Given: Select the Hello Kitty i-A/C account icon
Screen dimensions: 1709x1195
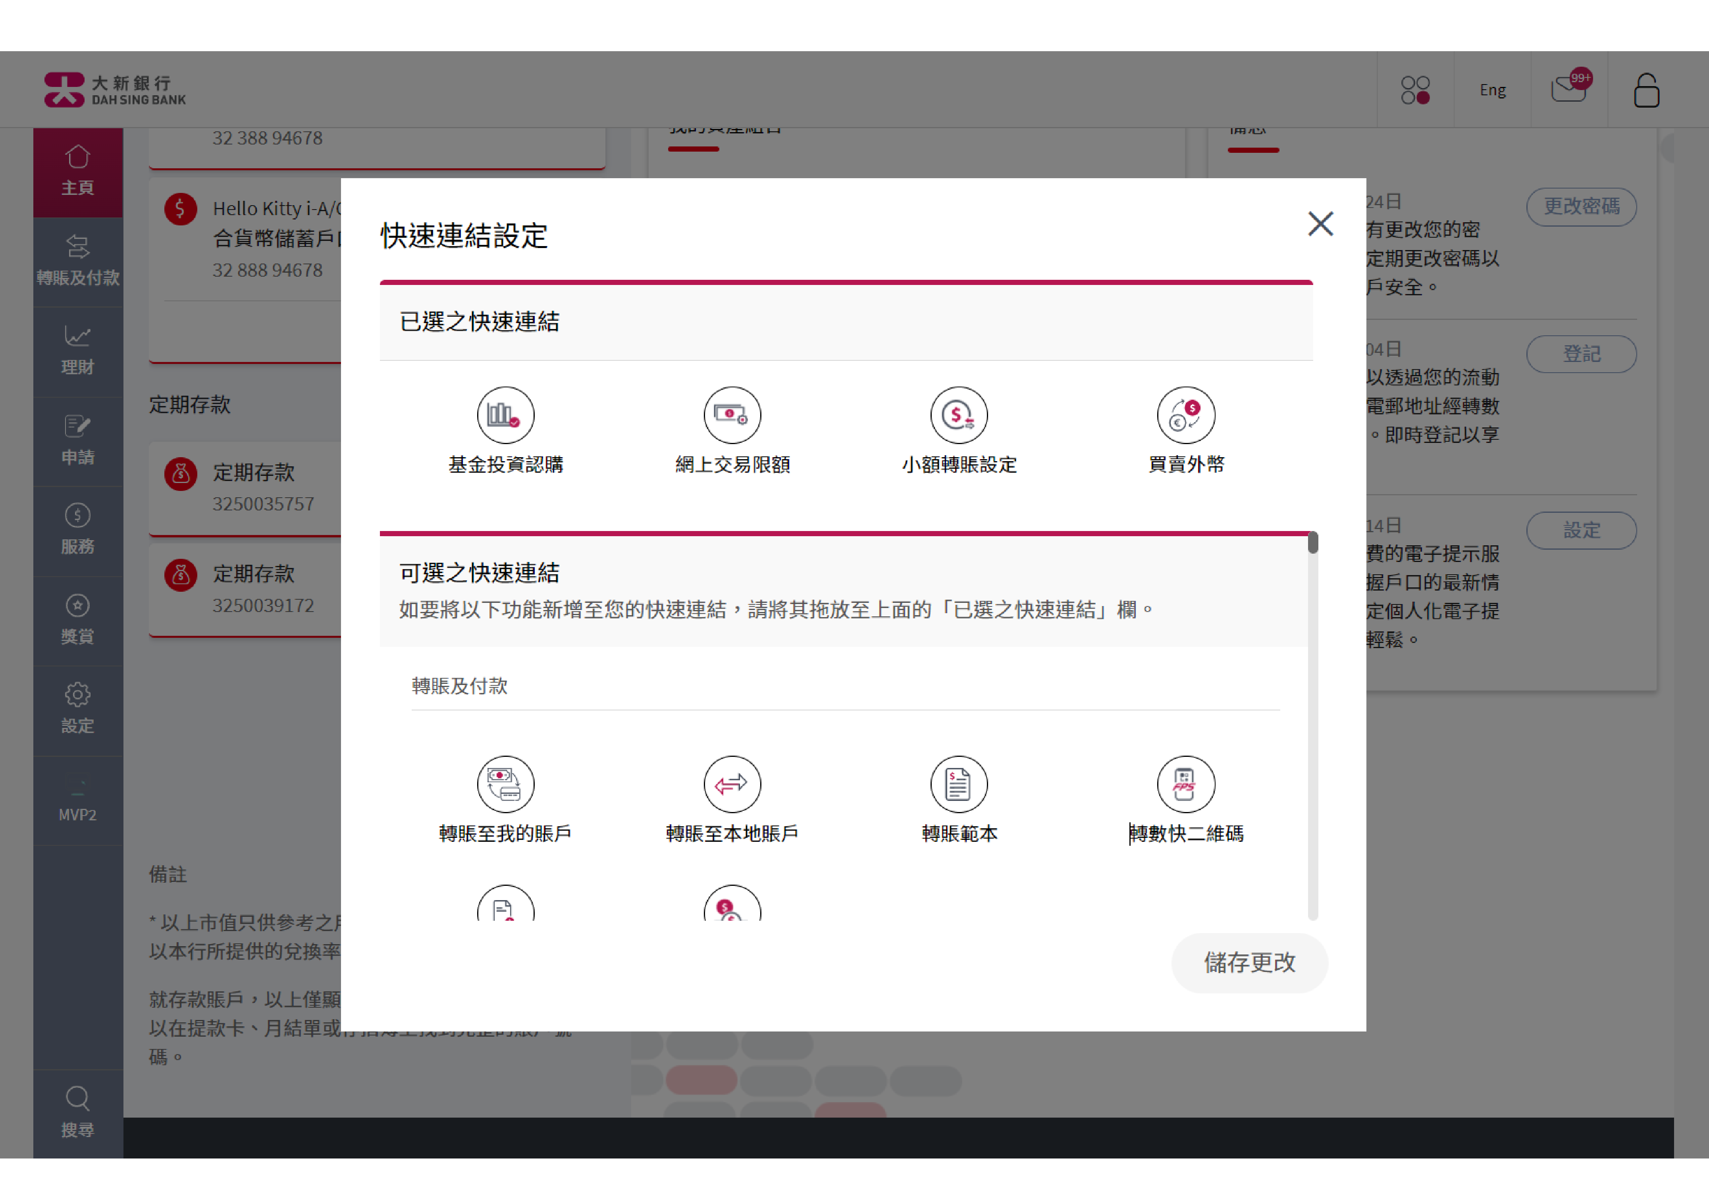Looking at the screenshot, I should [180, 208].
